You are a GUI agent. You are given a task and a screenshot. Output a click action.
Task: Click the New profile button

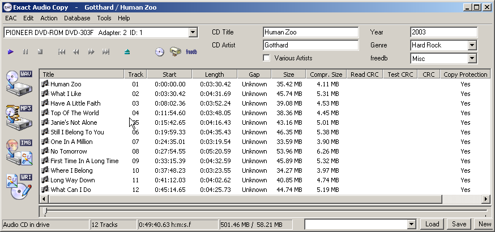point(485,224)
